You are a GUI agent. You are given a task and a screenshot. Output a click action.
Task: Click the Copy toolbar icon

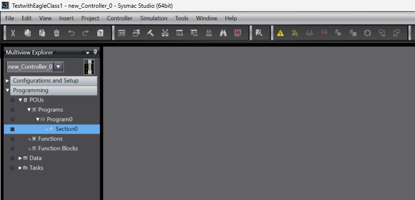point(28,33)
